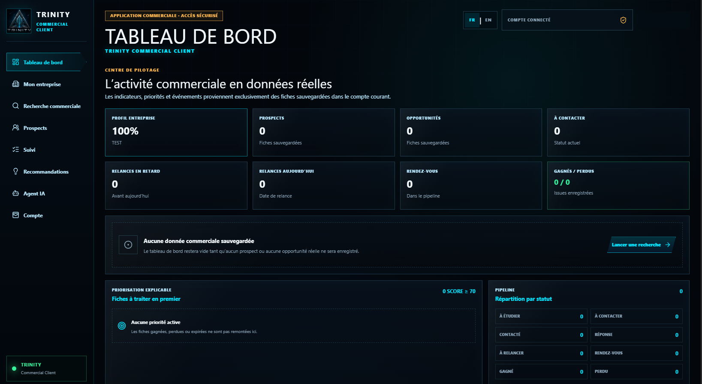Launch a search with Lancer une recherche

point(641,245)
